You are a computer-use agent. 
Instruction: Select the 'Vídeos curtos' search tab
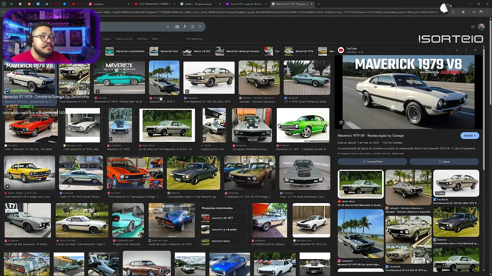[124, 39]
